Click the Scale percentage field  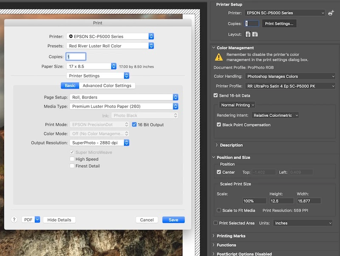254,201
